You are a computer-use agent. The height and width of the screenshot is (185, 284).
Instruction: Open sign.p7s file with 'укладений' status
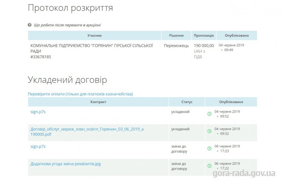coord(38,111)
